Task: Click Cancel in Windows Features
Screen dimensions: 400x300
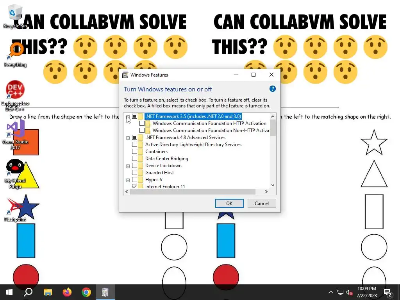Action: point(262,203)
